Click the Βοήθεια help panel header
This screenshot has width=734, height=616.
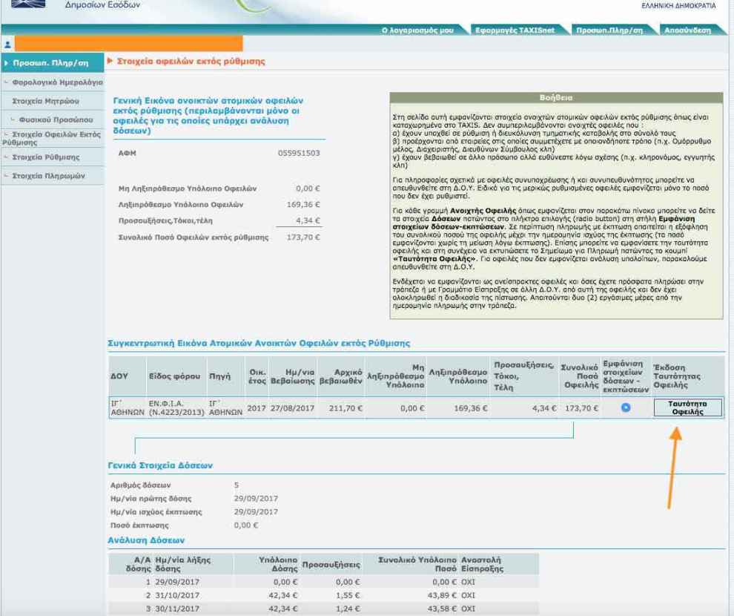(555, 96)
